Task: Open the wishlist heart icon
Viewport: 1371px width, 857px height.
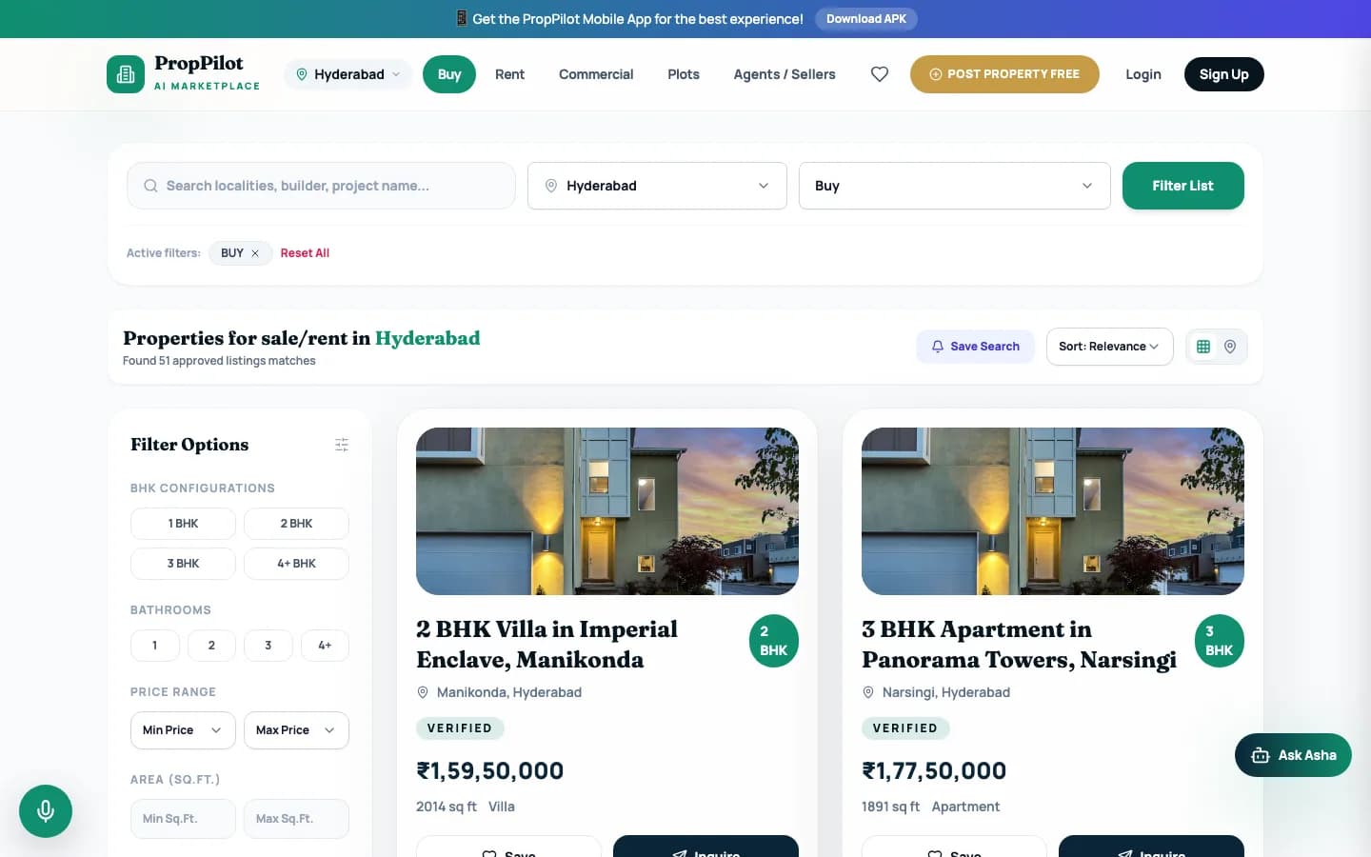Action: [x=880, y=74]
